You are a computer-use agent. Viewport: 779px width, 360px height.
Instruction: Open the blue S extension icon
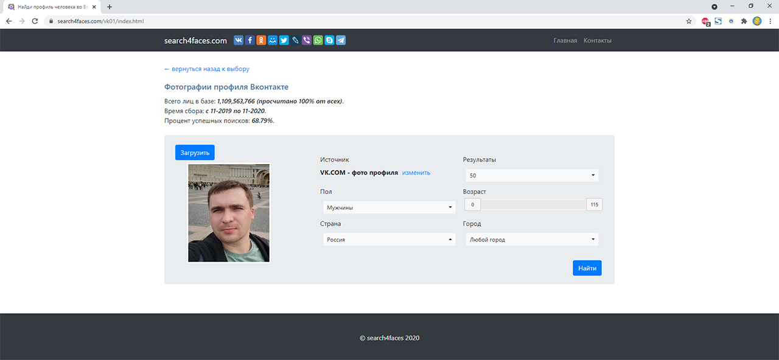(x=718, y=21)
